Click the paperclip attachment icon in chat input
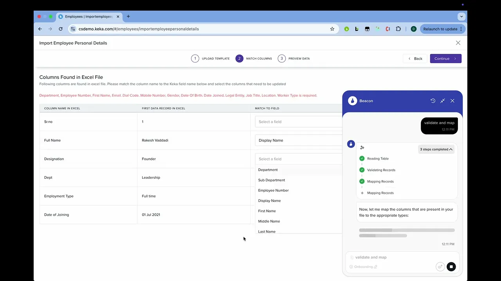Viewport: 501px width, 281px height. click(352, 257)
